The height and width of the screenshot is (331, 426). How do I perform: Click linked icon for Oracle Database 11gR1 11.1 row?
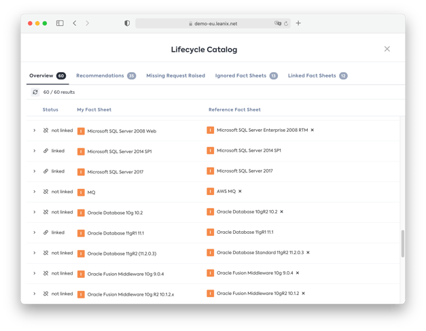tap(46, 232)
